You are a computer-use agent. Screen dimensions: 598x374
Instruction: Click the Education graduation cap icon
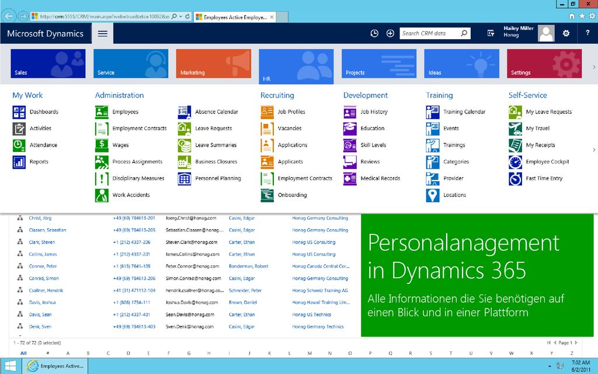(350, 129)
